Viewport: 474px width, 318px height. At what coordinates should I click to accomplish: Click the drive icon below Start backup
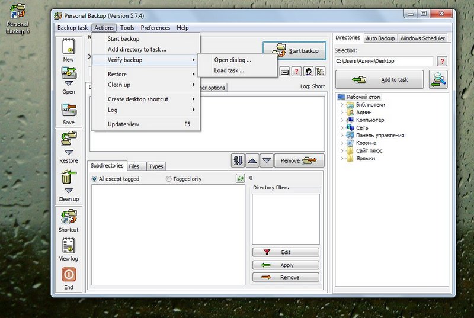coord(284,72)
